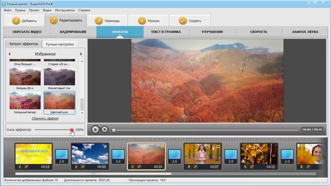
Task: Play the video preview
Action: pyautogui.click(x=95, y=129)
